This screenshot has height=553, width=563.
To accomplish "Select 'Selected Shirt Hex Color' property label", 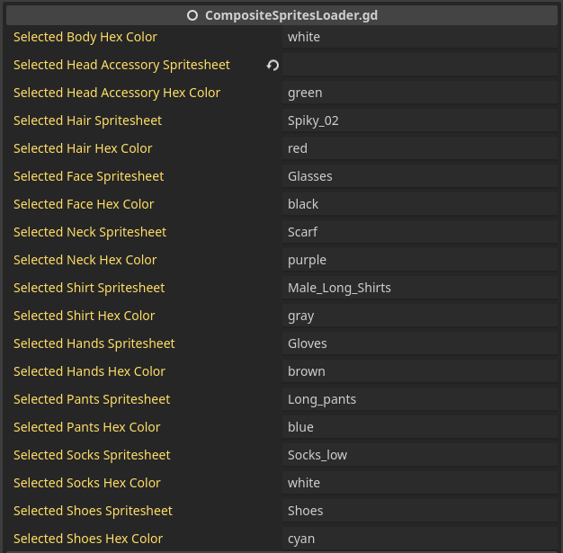I will [x=85, y=316].
